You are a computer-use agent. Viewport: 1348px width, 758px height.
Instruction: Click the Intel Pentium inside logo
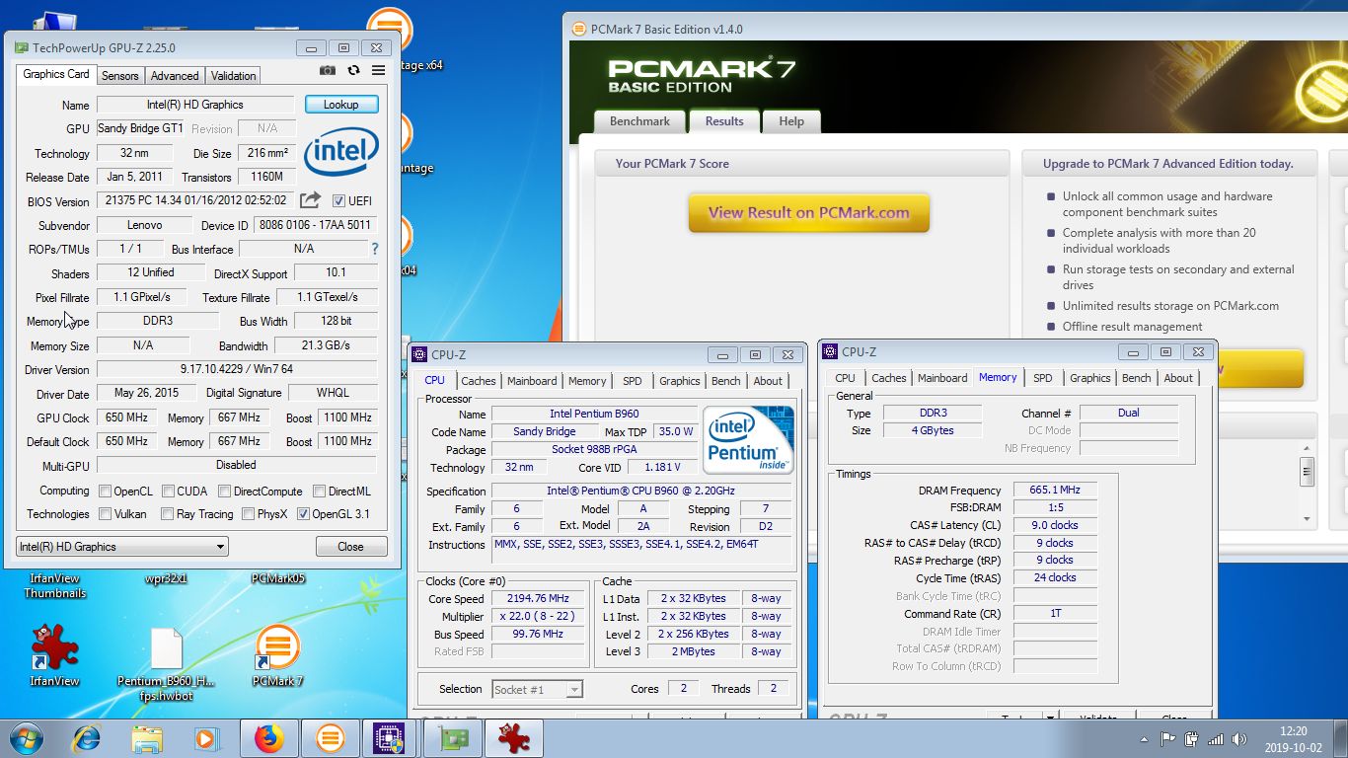[748, 439]
